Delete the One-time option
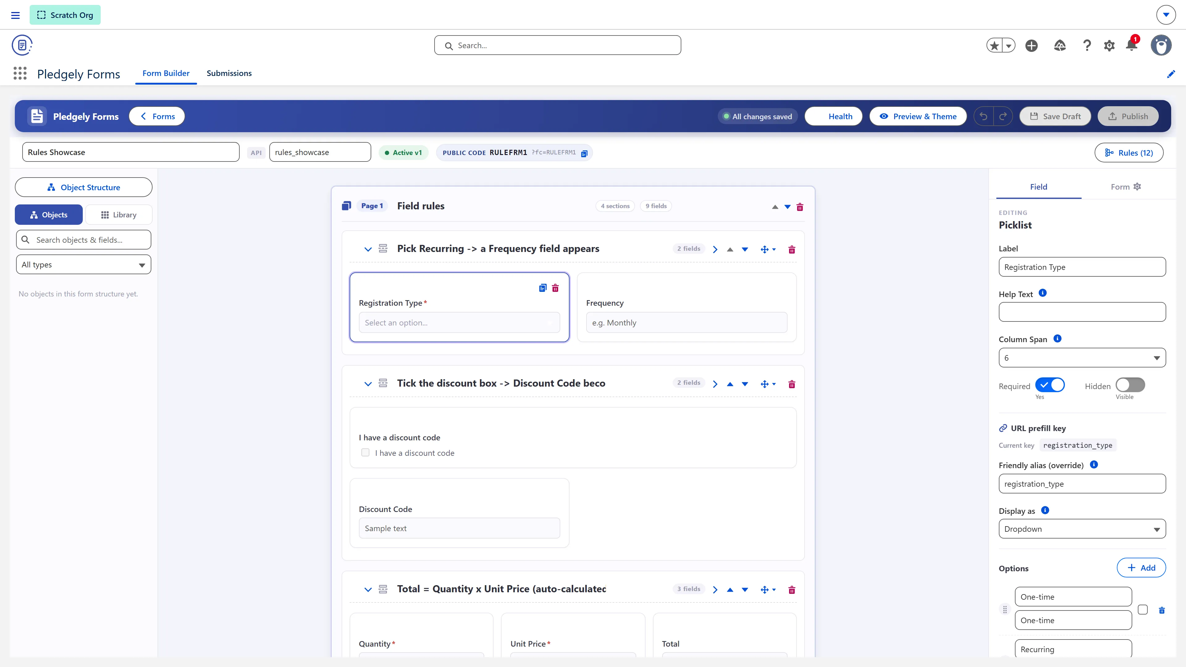The width and height of the screenshot is (1186, 667). click(x=1162, y=610)
